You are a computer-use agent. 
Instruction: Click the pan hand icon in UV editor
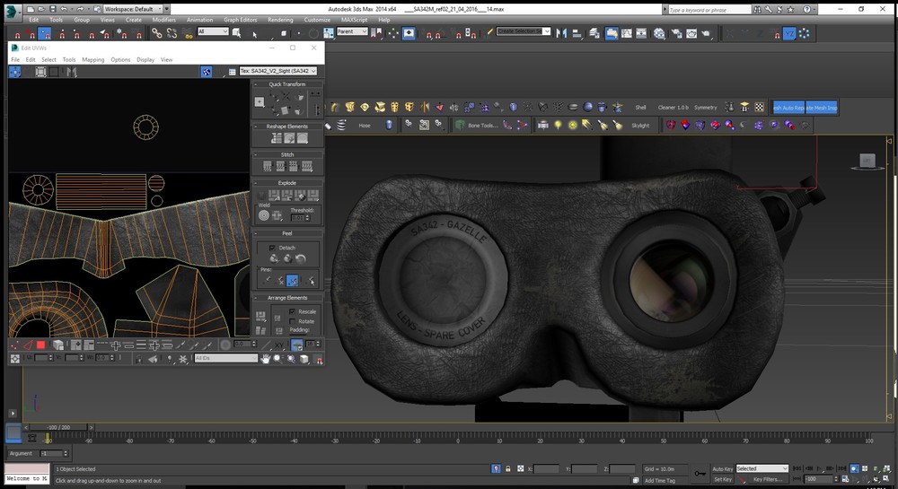tap(266, 359)
